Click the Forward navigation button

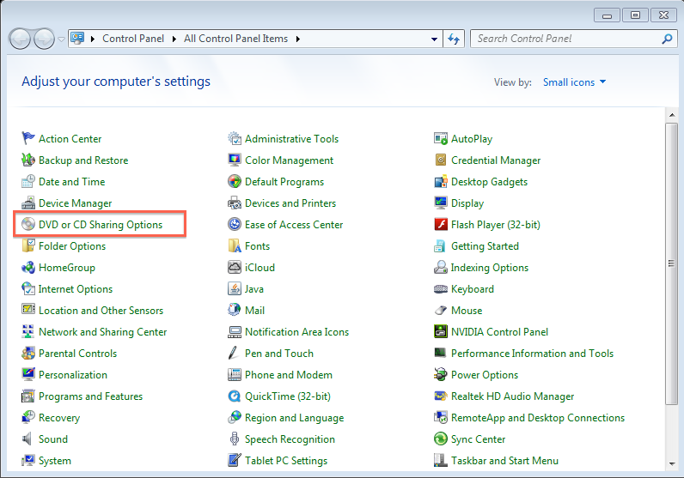click(44, 39)
